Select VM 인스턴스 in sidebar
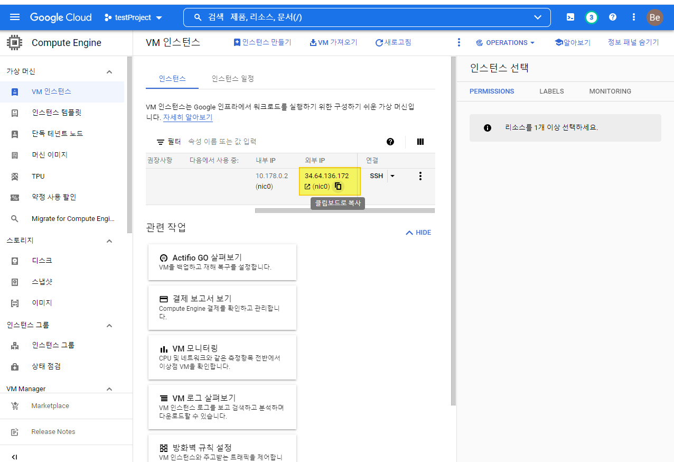 tap(62, 91)
